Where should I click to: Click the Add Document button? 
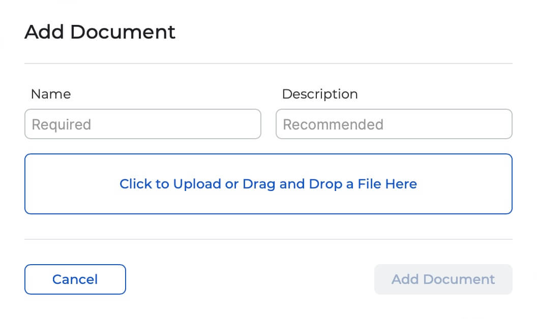(443, 279)
